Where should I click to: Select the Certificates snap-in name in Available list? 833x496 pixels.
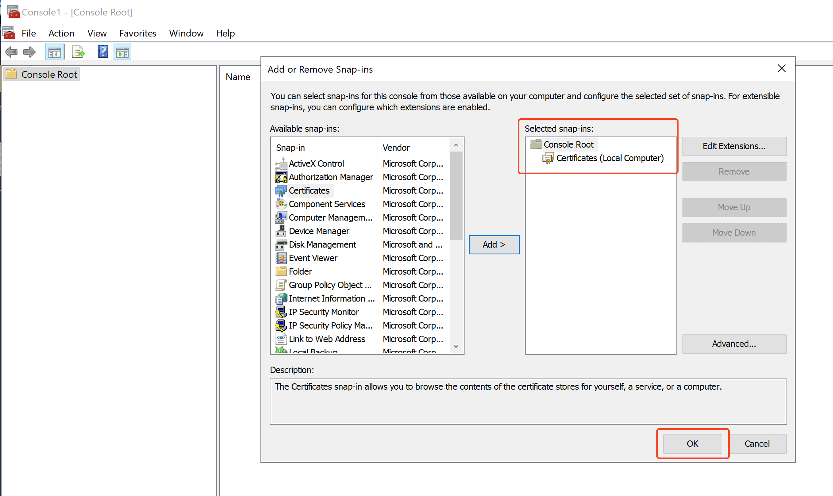[x=309, y=190]
